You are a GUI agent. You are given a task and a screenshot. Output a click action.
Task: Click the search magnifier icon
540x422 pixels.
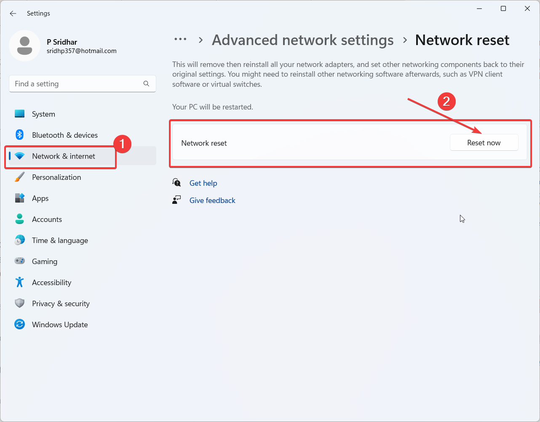[x=146, y=84]
